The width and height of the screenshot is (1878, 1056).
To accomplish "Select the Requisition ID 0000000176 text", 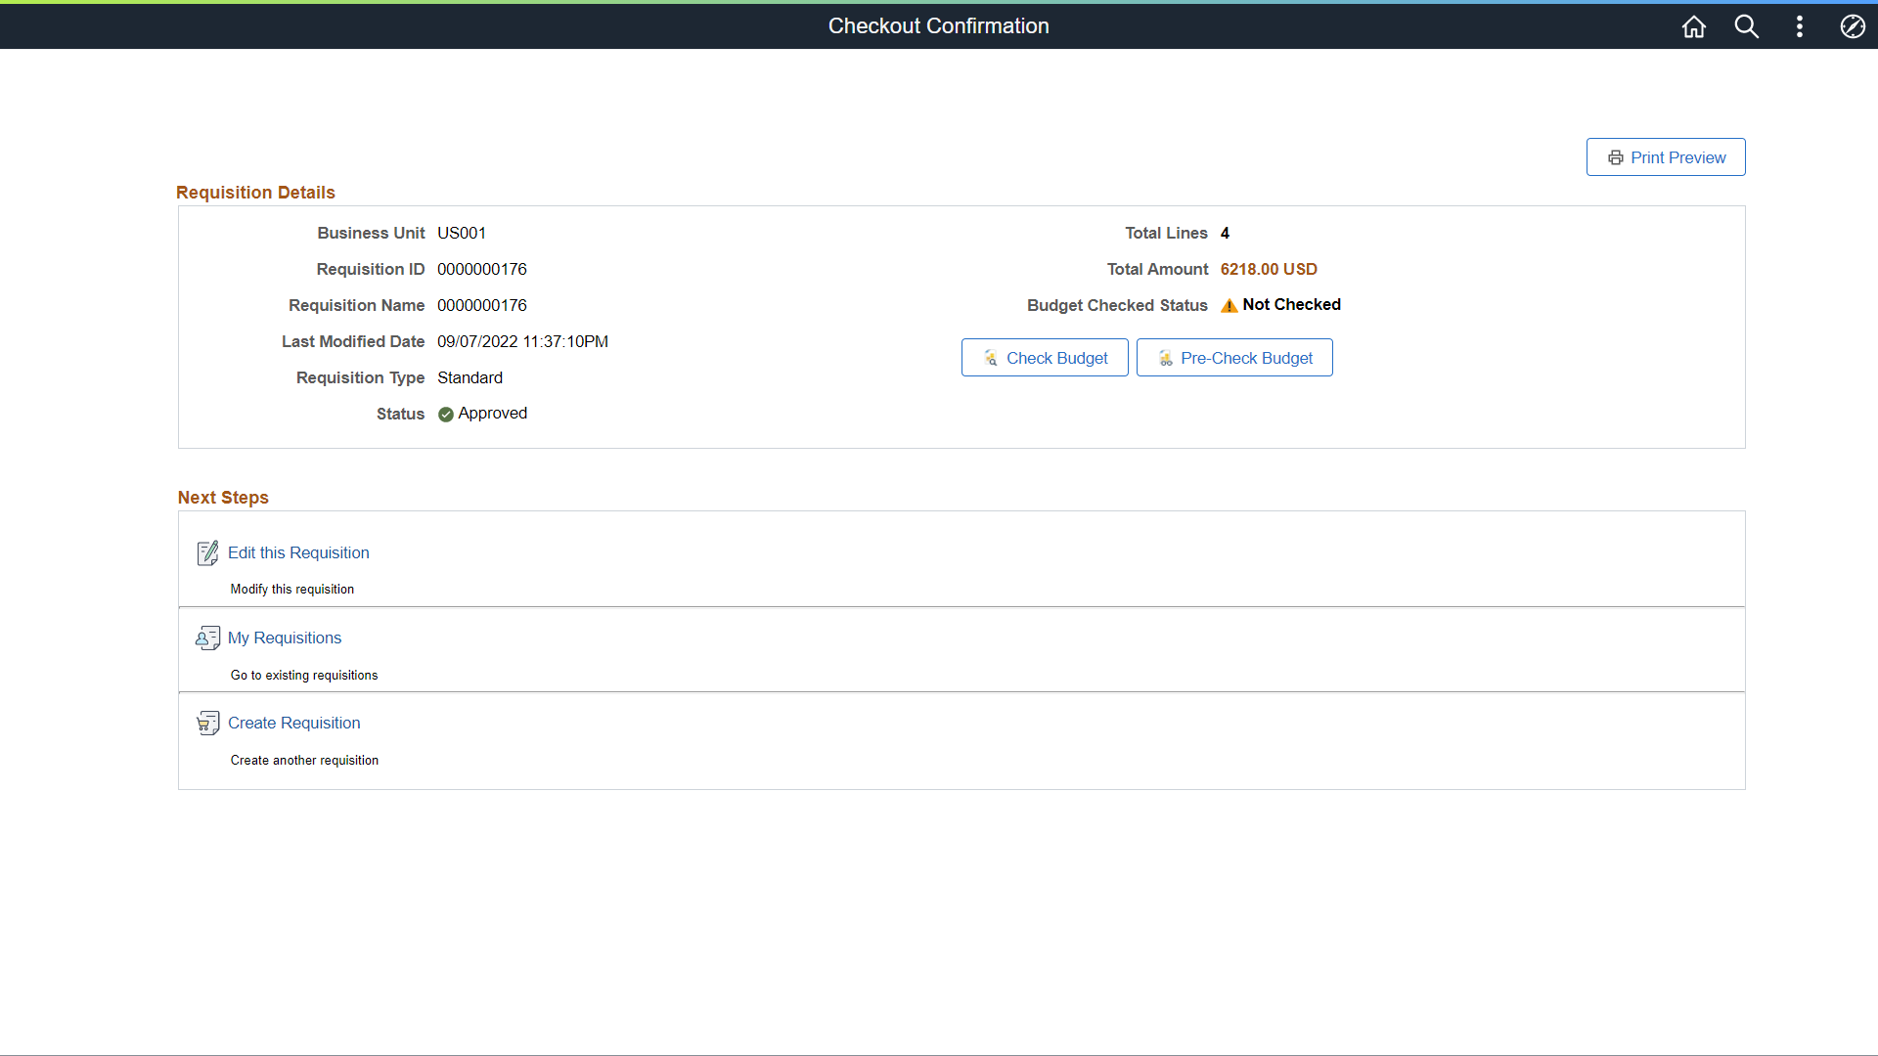I will (482, 269).
